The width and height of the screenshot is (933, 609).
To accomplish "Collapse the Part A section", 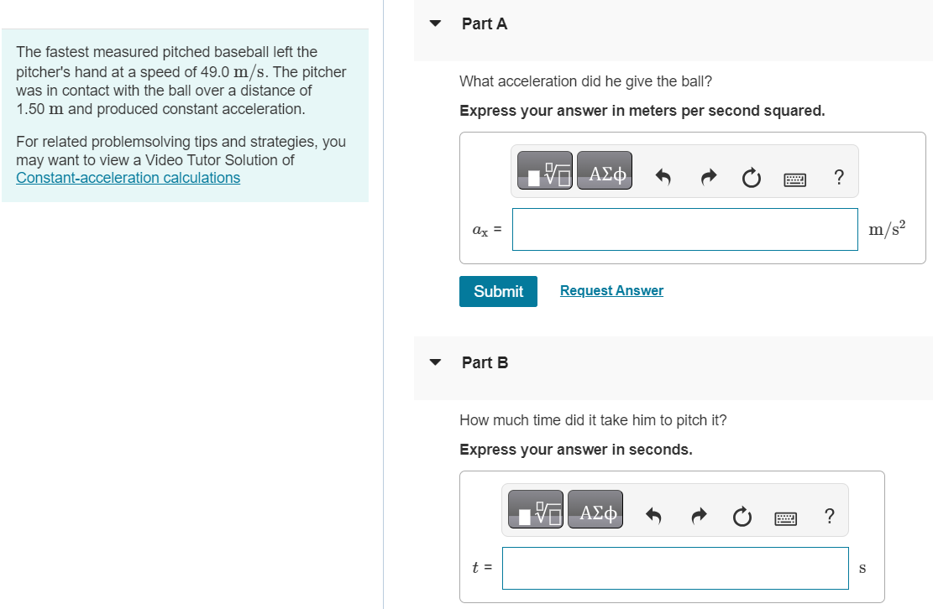I will pyautogui.click(x=436, y=23).
